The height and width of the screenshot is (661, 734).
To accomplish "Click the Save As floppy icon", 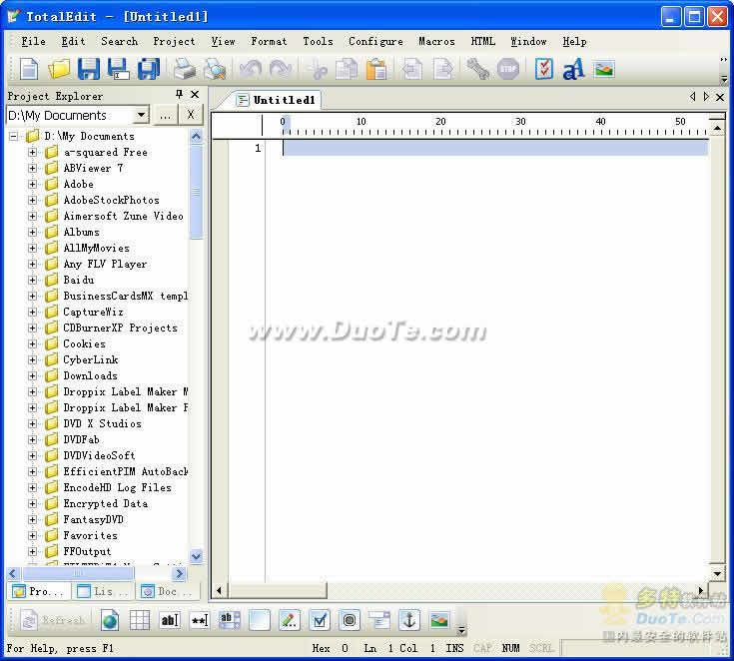I will (119, 69).
